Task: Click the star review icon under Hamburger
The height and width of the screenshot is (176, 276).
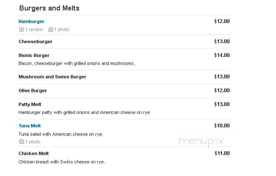Action: pyautogui.click(x=21, y=29)
